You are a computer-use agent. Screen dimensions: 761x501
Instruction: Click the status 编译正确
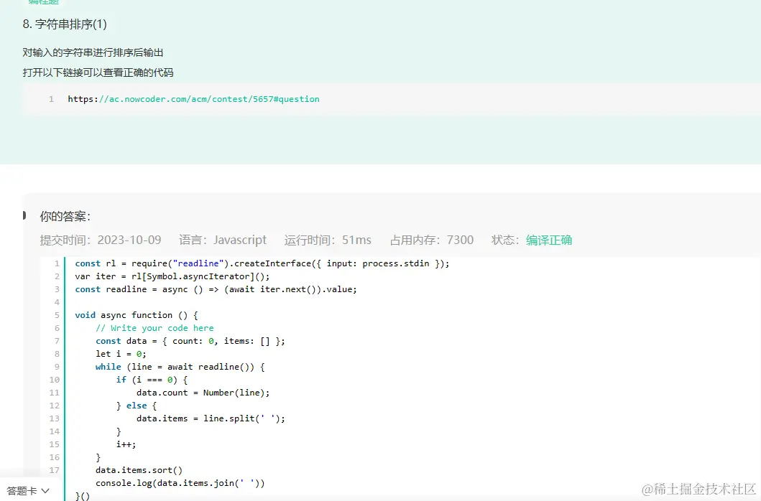[548, 240]
